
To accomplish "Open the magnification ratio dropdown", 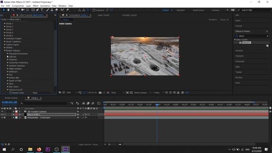I will [72, 93].
